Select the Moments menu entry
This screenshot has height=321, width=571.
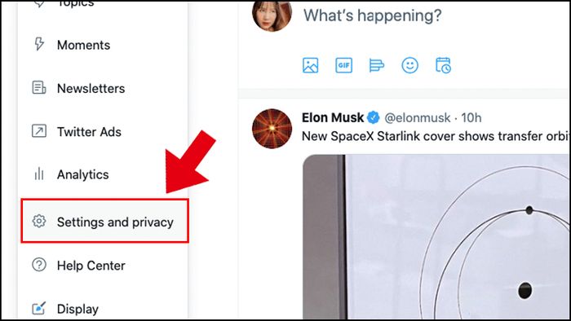[x=84, y=45]
